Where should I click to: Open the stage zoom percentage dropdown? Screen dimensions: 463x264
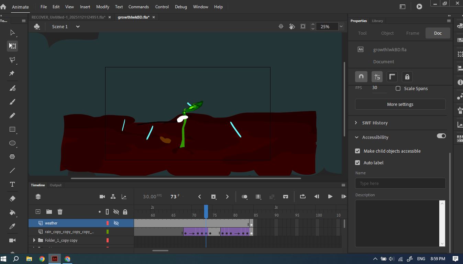coord(341,26)
